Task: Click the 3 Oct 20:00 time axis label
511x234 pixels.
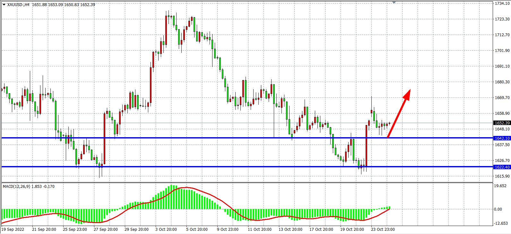Action: 166,230
